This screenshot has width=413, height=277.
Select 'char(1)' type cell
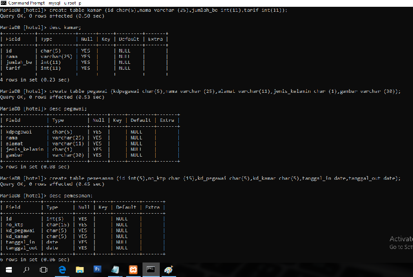click(x=62, y=149)
